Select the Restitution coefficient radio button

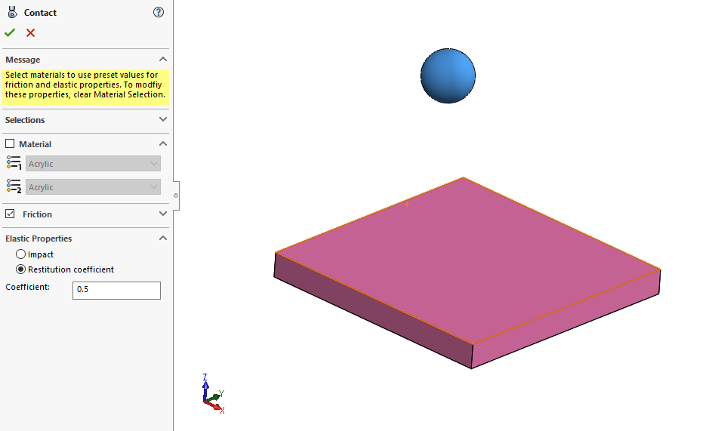click(x=20, y=269)
